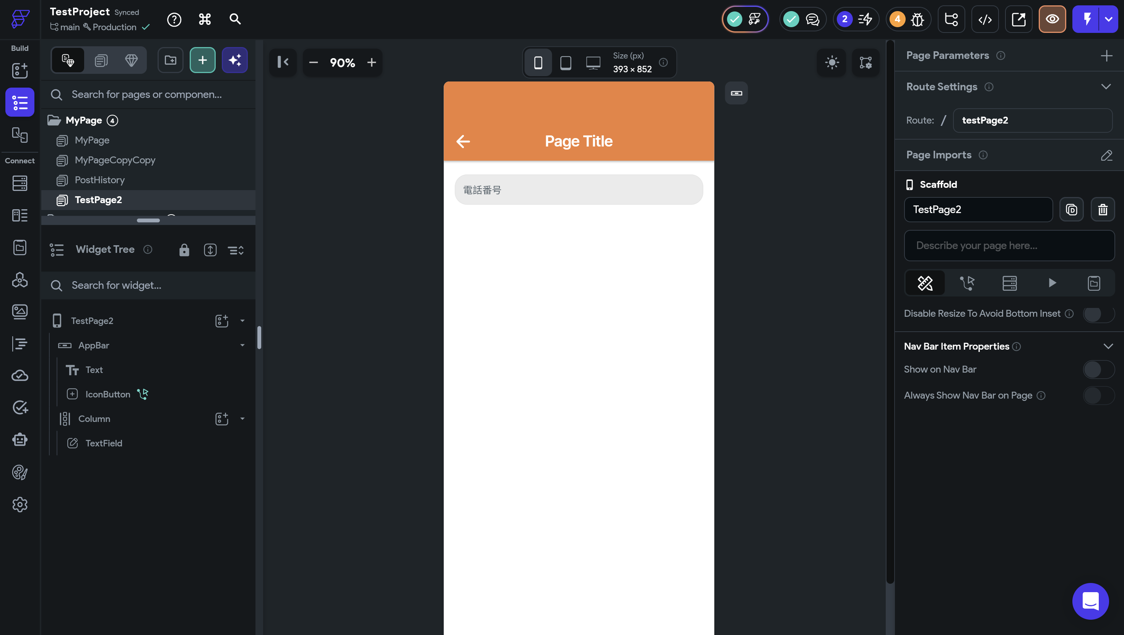Click the View Code icon
The height and width of the screenshot is (635, 1124).
pos(985,19)
